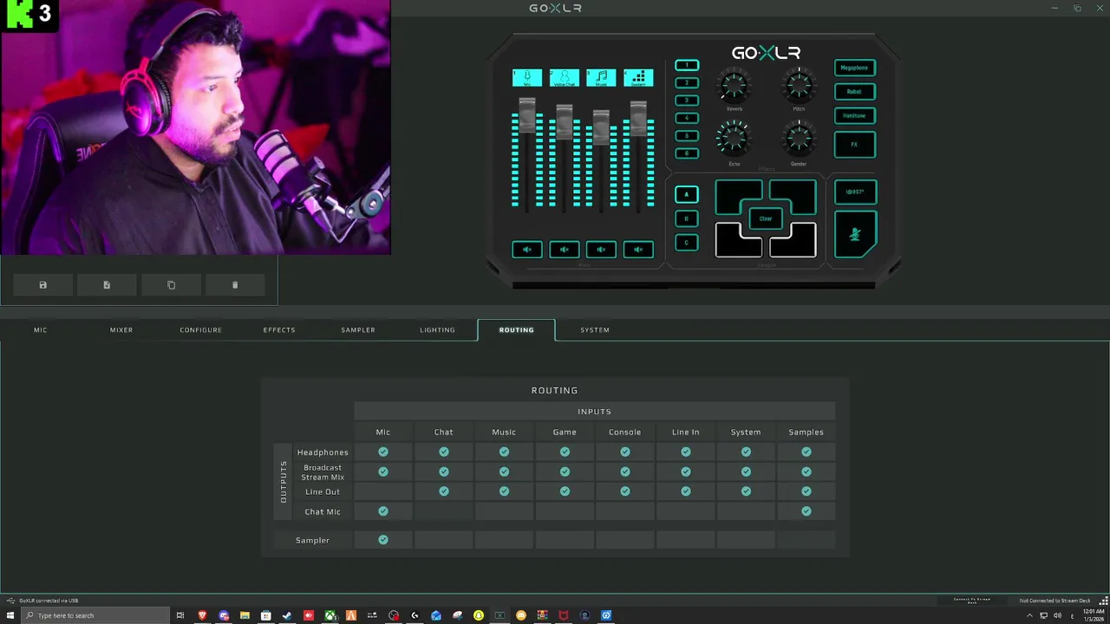Open the SYSTEM tab

tap(595, 330)
